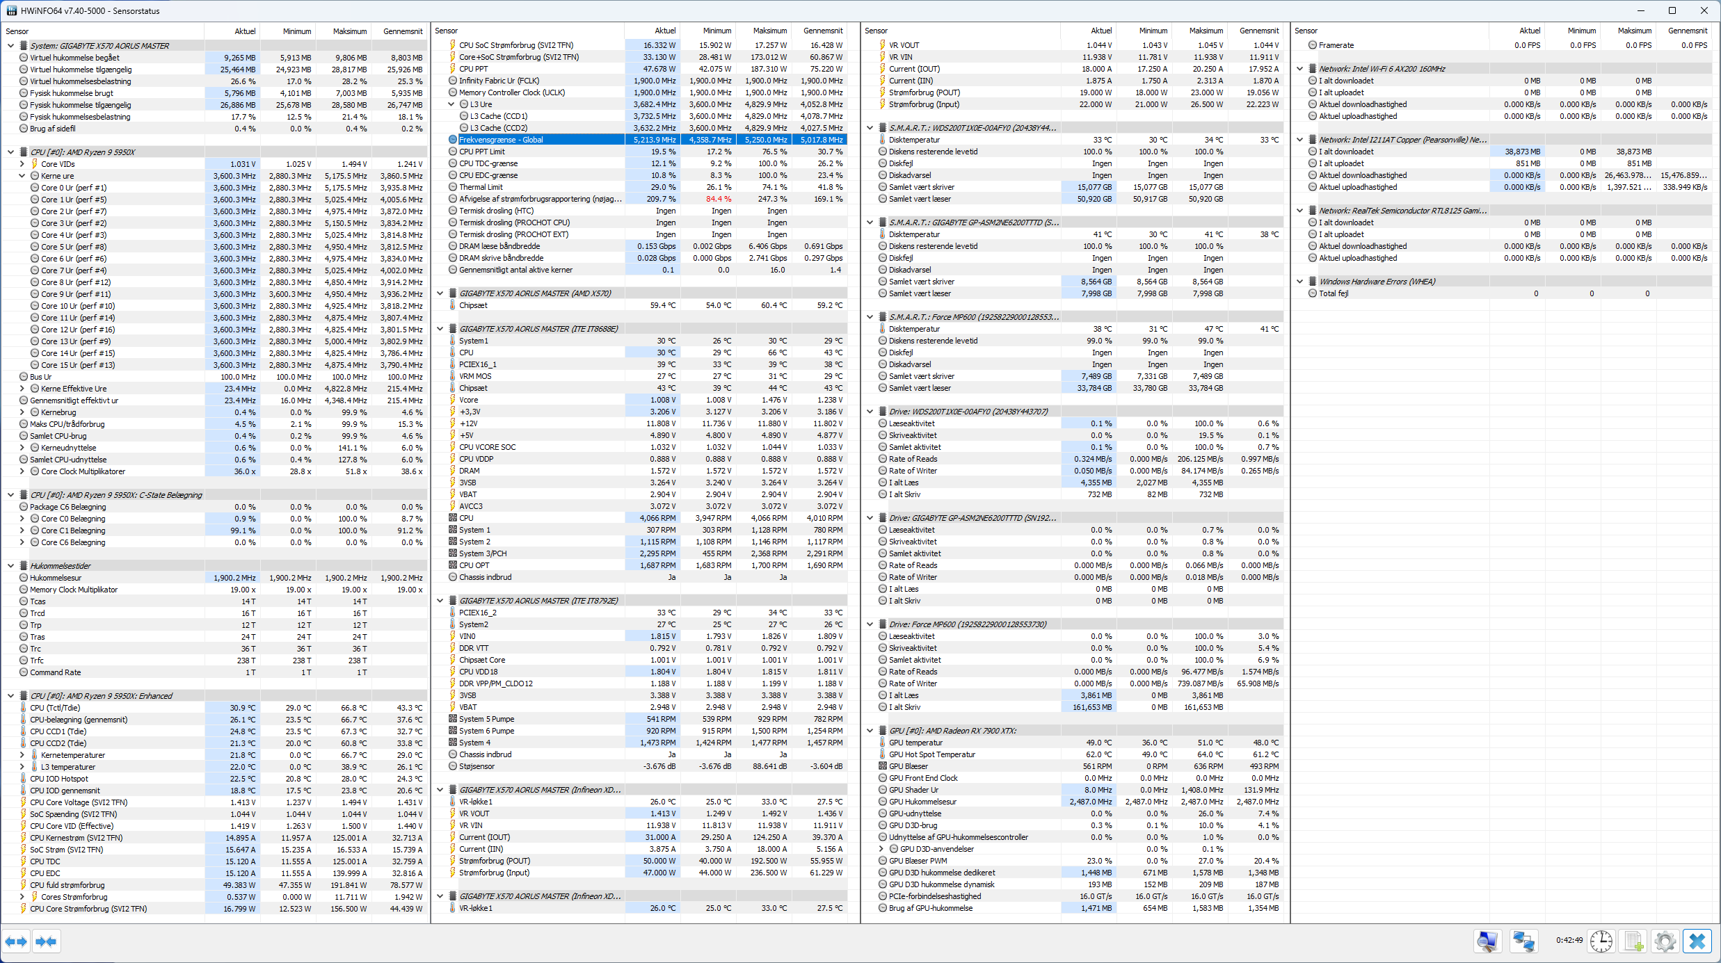Click thermometer icon of GPU temperatur row

(x=883, y=743)
